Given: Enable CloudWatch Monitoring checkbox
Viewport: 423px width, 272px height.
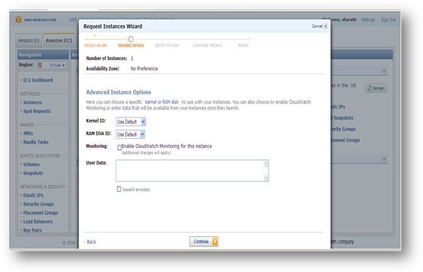Looking at the screenshot, I should 119,148.
